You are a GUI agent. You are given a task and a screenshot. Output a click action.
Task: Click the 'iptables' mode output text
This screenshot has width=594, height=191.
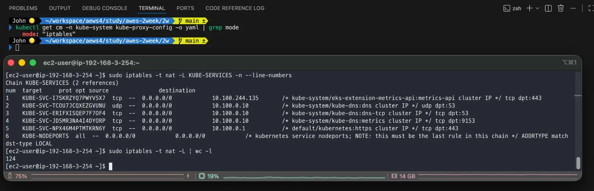59,34
